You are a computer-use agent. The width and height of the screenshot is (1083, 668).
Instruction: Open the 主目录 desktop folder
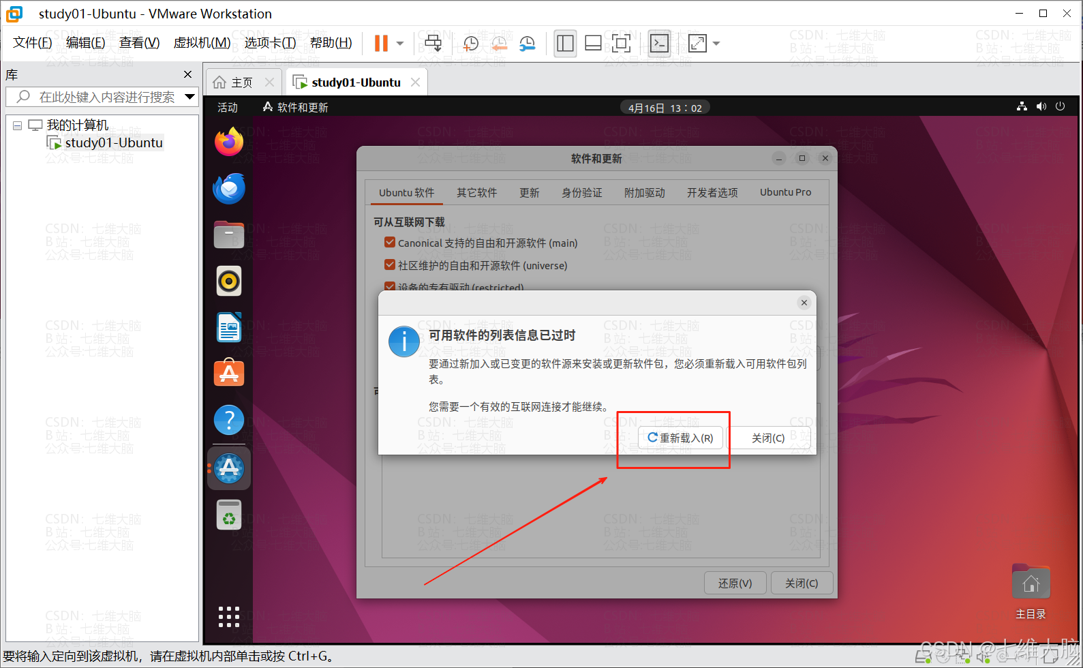tap(1031, 591)
